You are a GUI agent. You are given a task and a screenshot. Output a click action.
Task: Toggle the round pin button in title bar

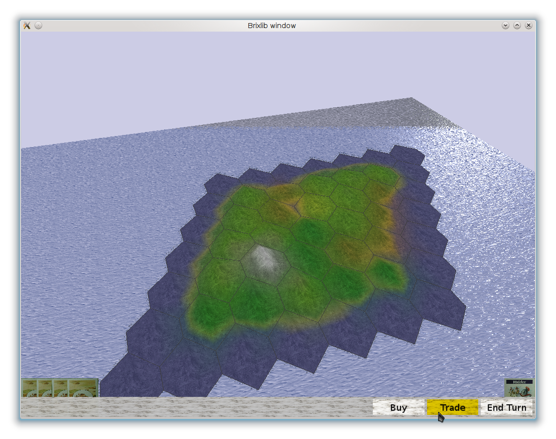[39, 26]
